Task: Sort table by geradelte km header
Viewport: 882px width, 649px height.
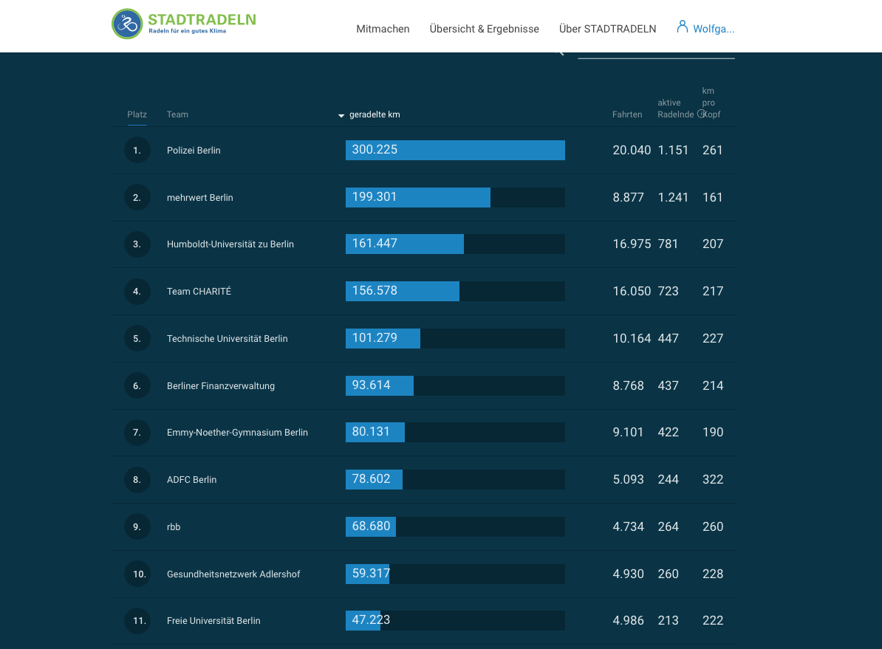Action: pyautogui.click(x=375, y=114)
